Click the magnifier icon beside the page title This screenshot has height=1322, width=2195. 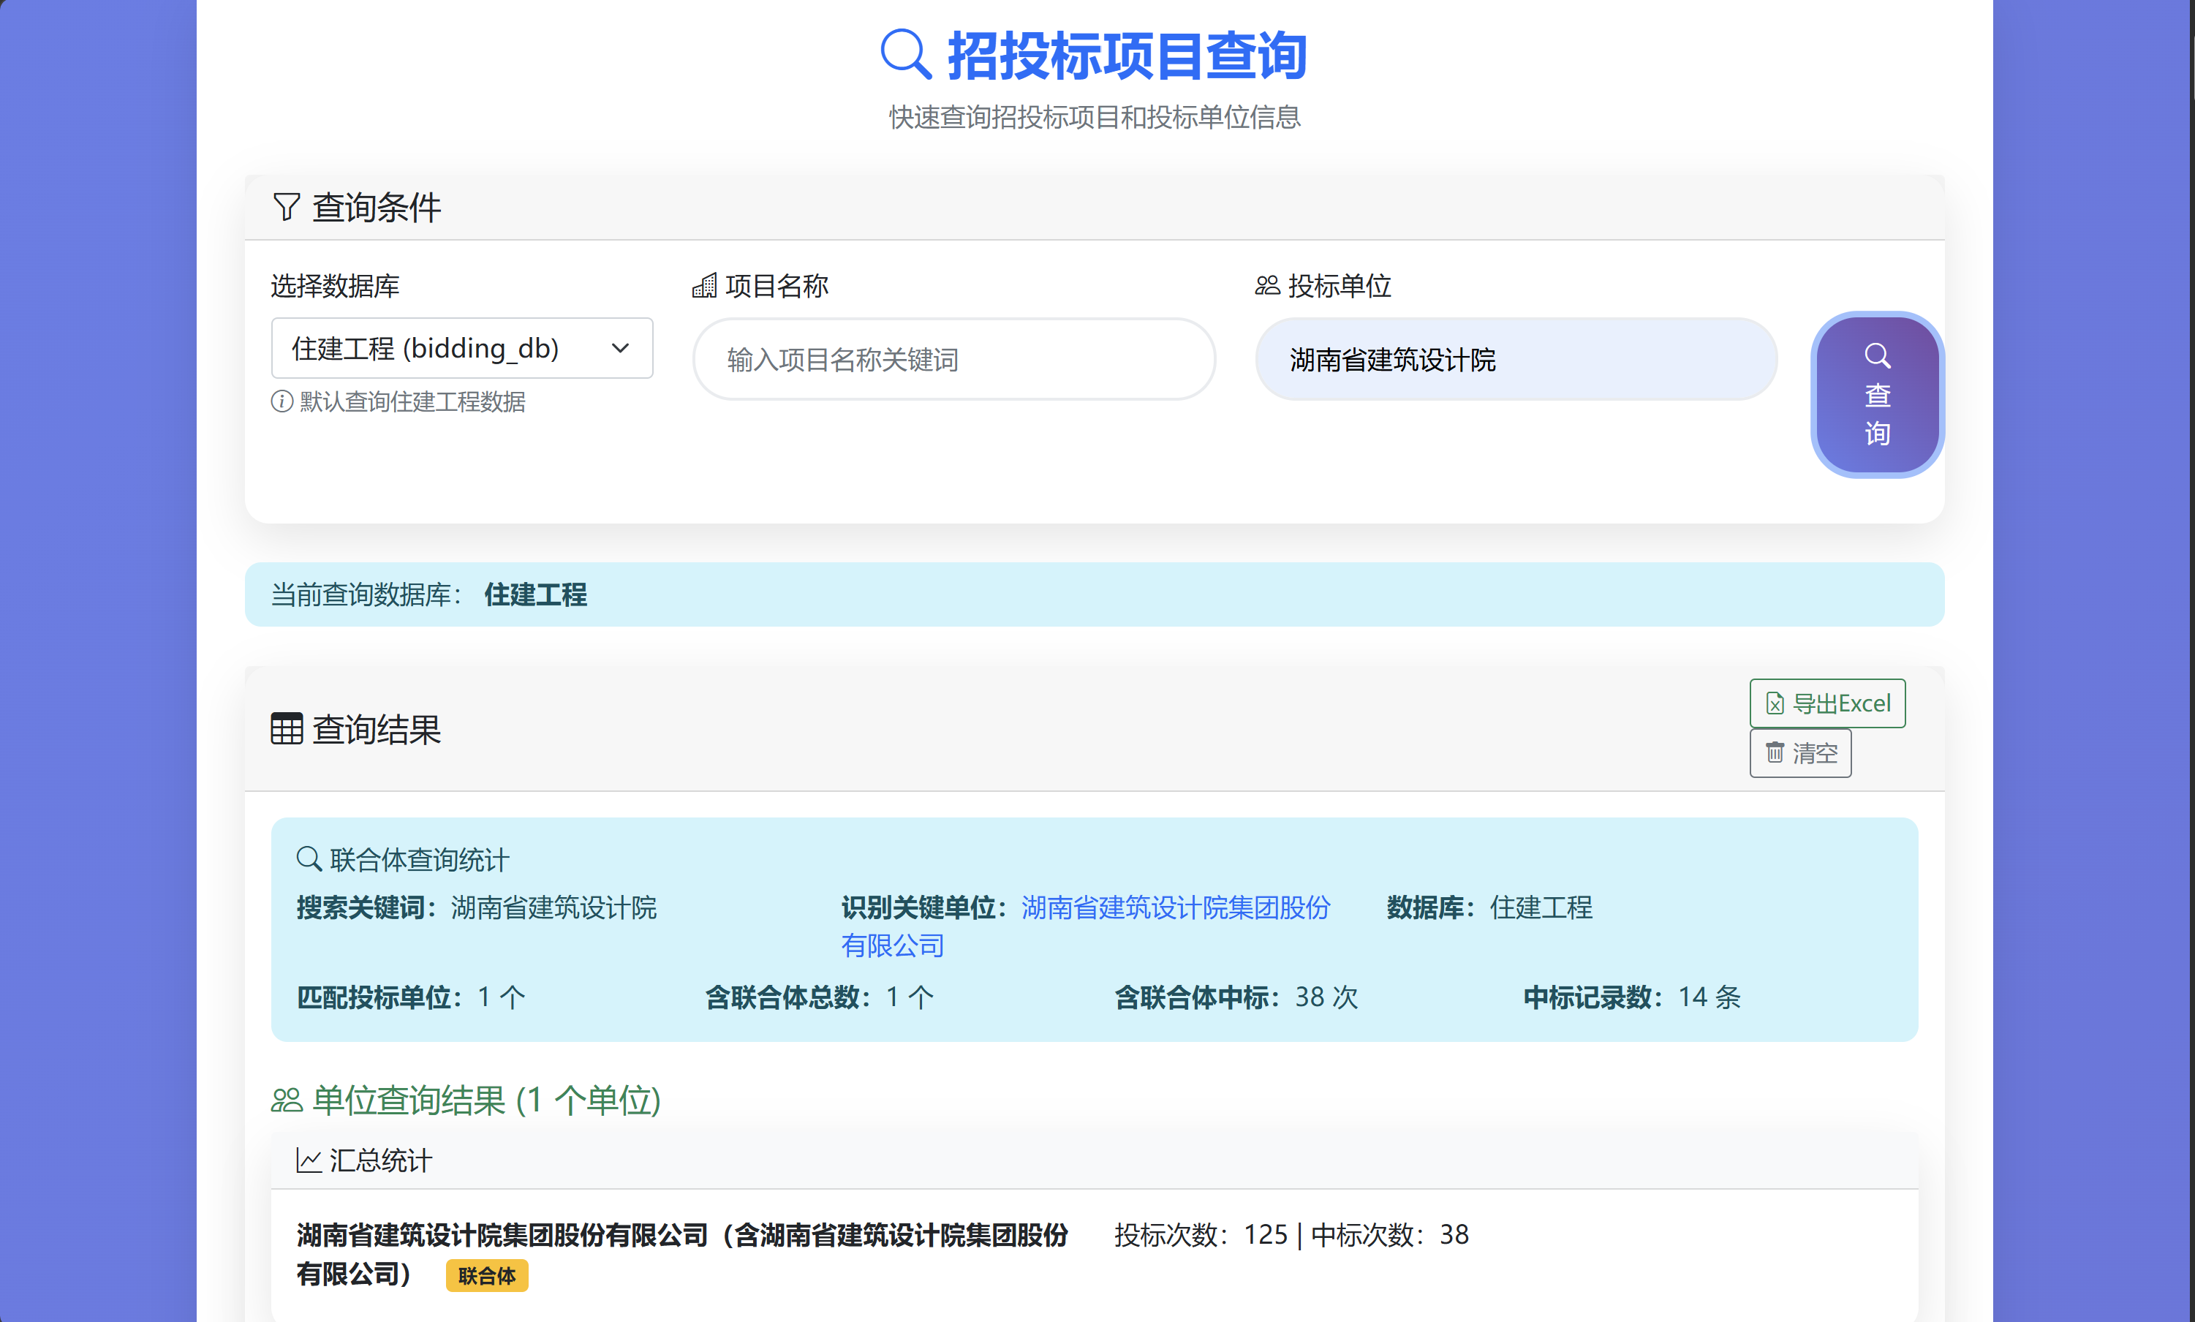(906, 54)
